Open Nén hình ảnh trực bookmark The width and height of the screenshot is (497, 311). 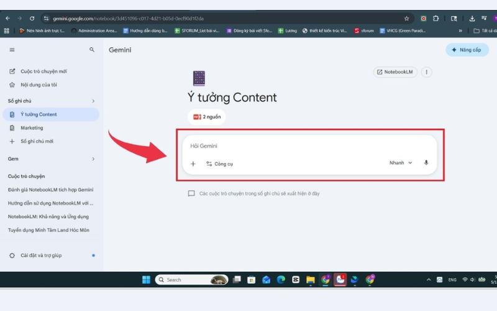point(42,30)
